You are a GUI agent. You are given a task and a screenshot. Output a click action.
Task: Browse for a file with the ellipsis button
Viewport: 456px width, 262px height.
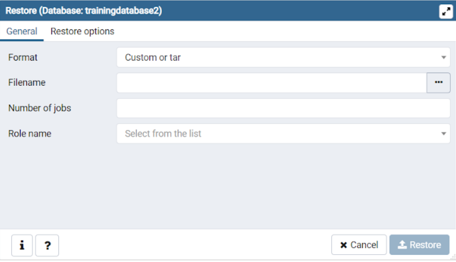438,83
